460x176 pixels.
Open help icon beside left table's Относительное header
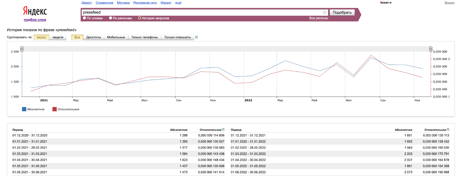tap(223, 130)
